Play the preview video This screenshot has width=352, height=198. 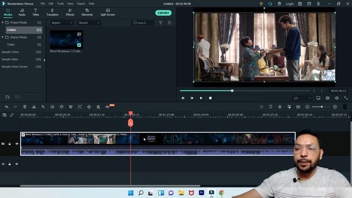201,98
